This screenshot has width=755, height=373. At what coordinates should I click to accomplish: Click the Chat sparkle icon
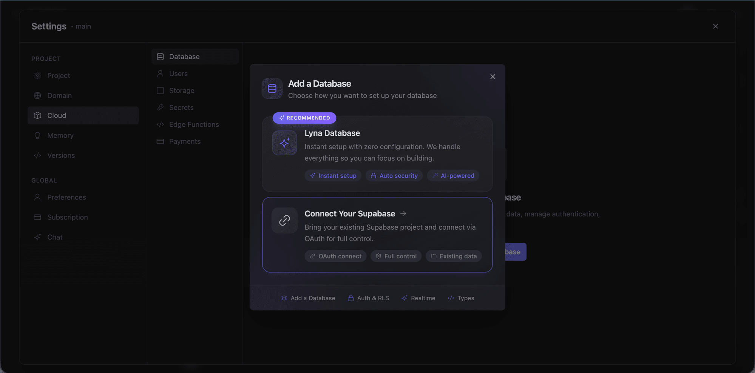click(x=37, y=237)
